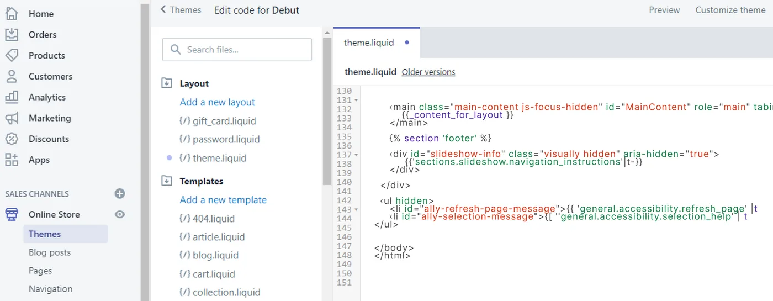Open cart.liquid template

(x=214, y=274)
